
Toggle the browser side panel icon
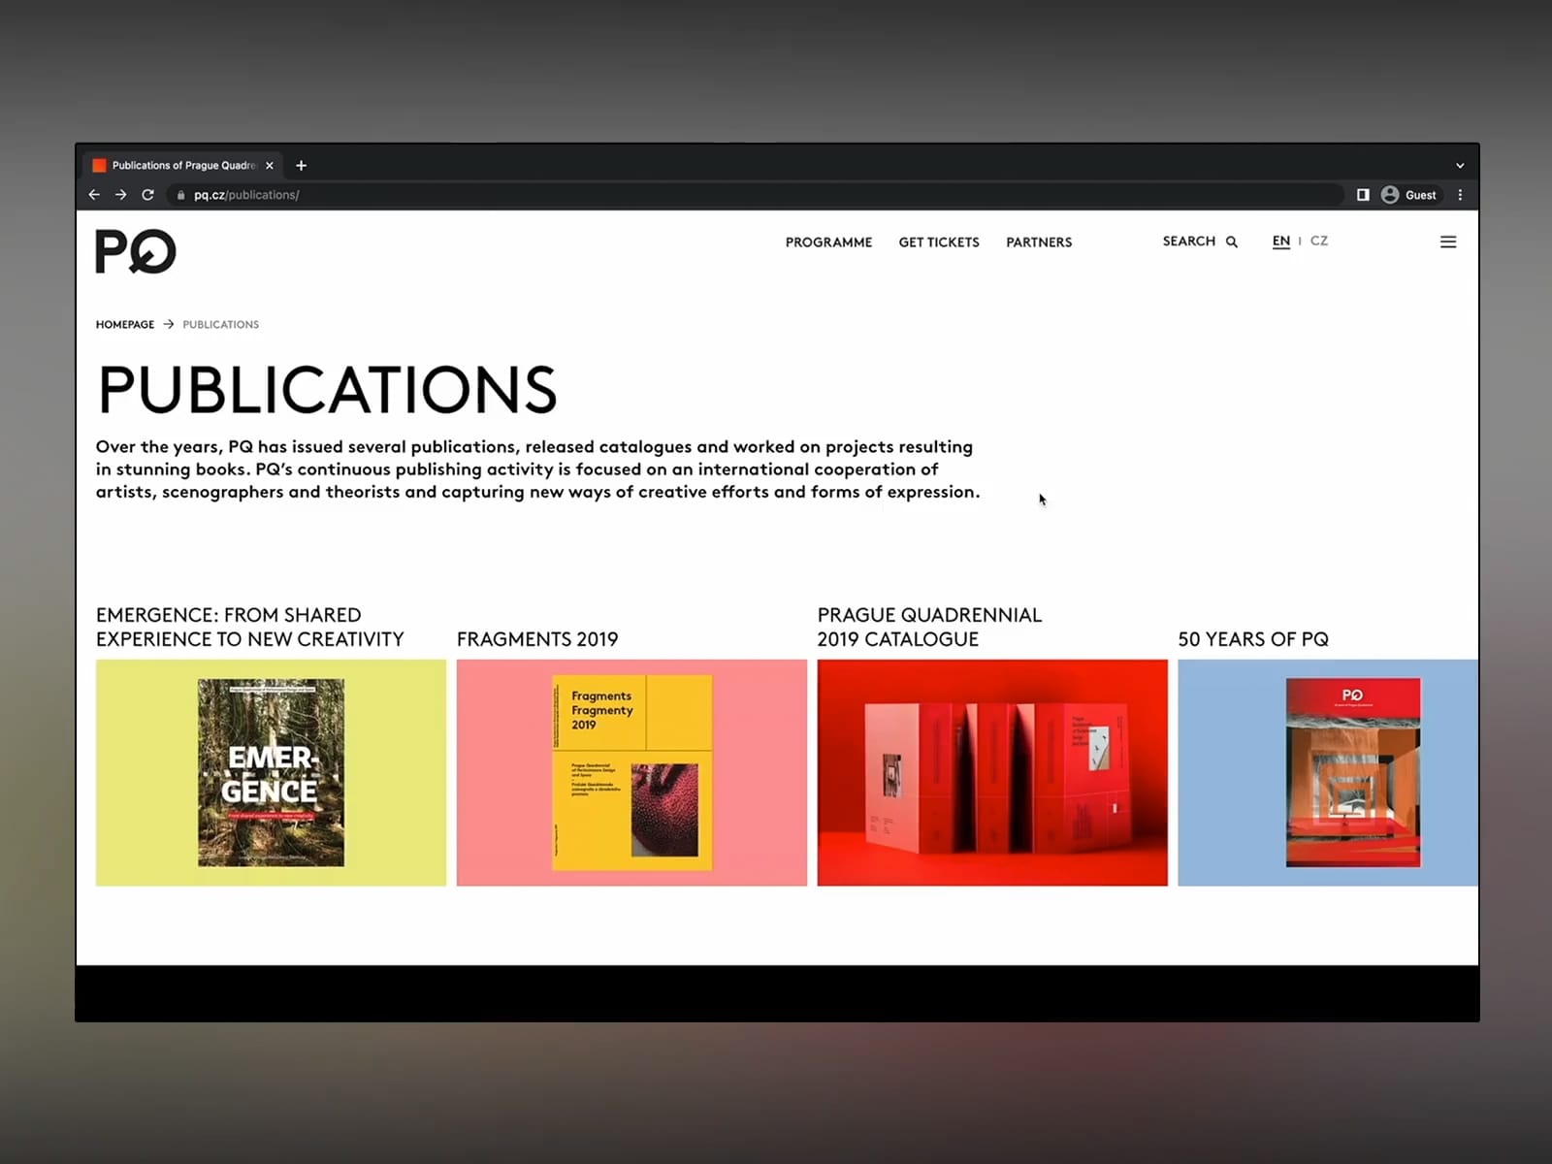(x=1363, y=195)
